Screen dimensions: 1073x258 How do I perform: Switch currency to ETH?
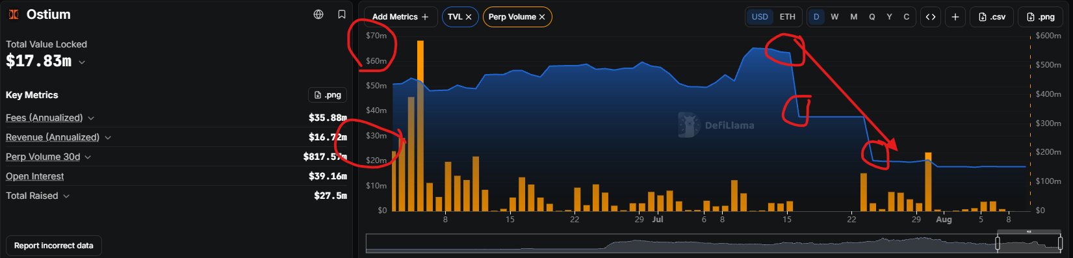(x=787, y=17)
